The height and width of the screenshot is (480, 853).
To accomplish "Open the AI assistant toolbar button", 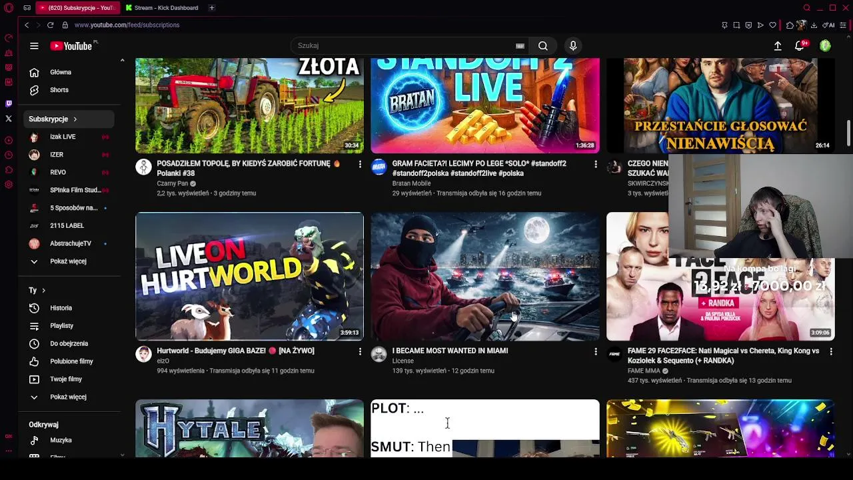I will pyautogui.click(x=830, y=25).
